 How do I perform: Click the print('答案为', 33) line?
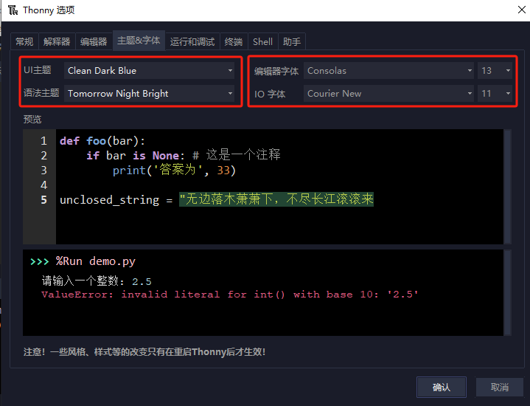174,170
